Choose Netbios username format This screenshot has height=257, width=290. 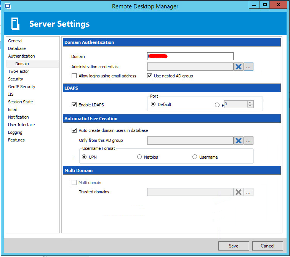pyautogui.click(x=139, y=157)
